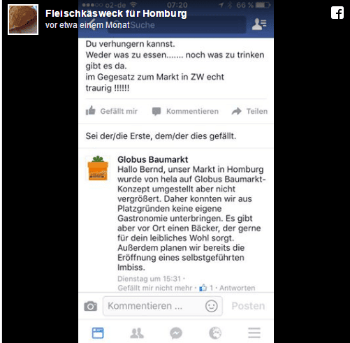Open the Globus Baumarkt commenter name
Viewport: 350px width, 343px height.
153,159
